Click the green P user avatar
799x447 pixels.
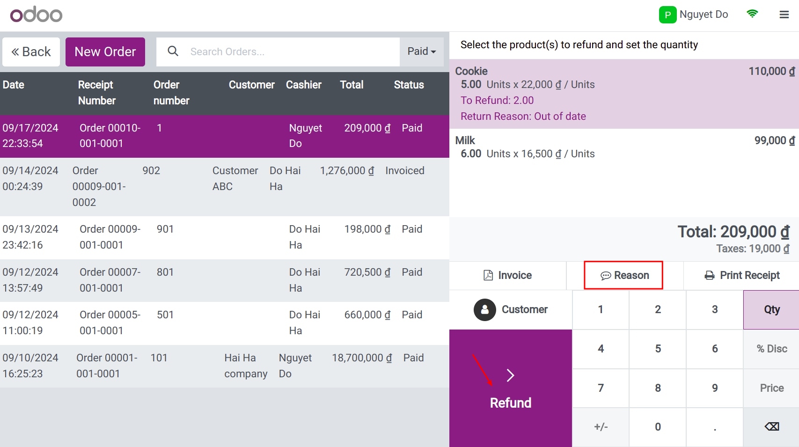667,15
